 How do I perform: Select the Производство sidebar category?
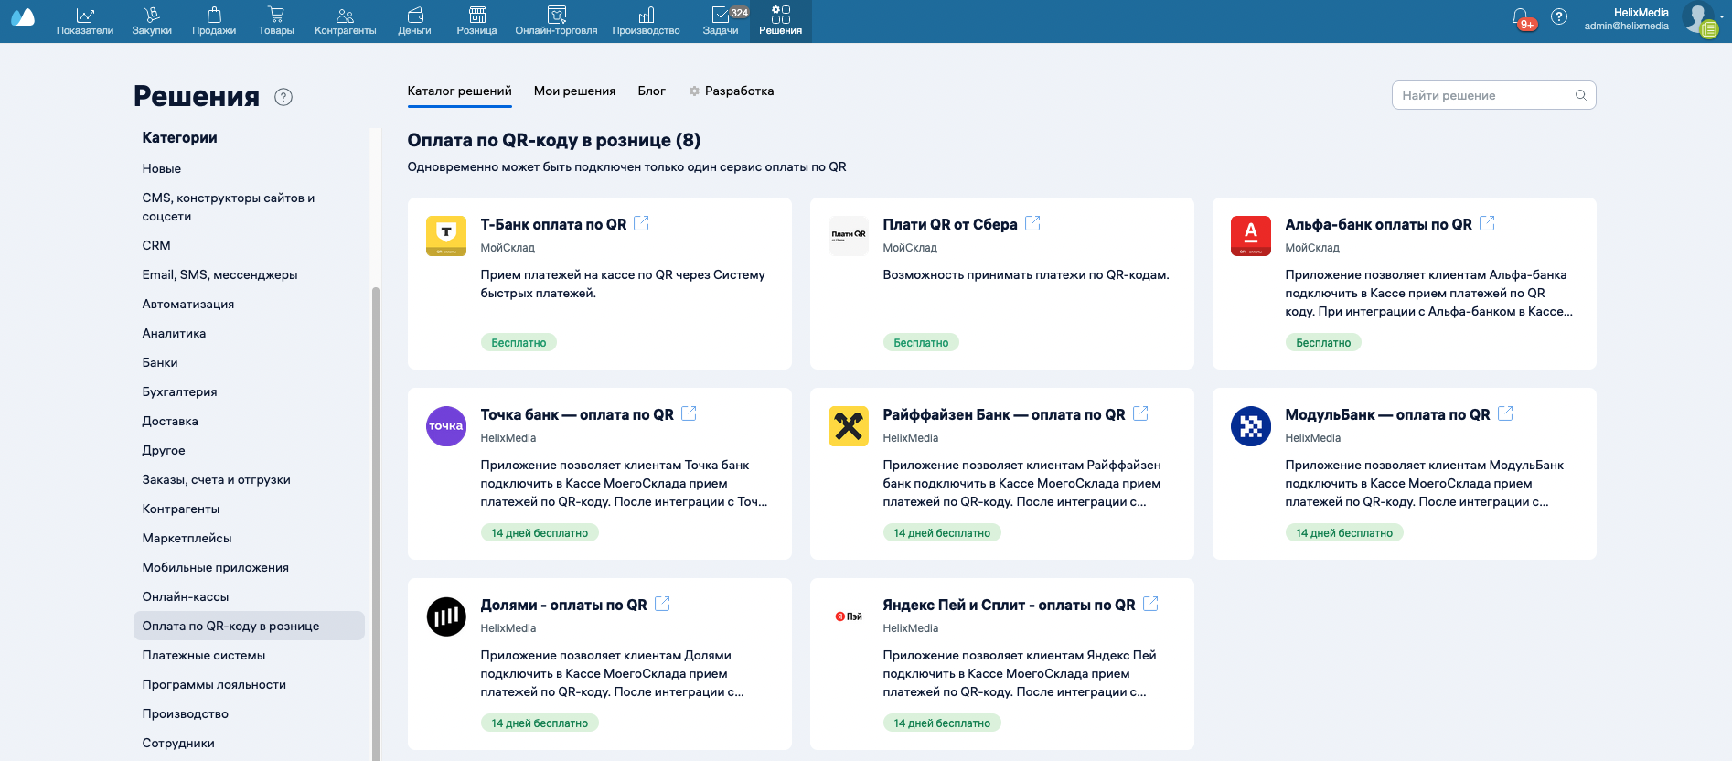[186, 714]
